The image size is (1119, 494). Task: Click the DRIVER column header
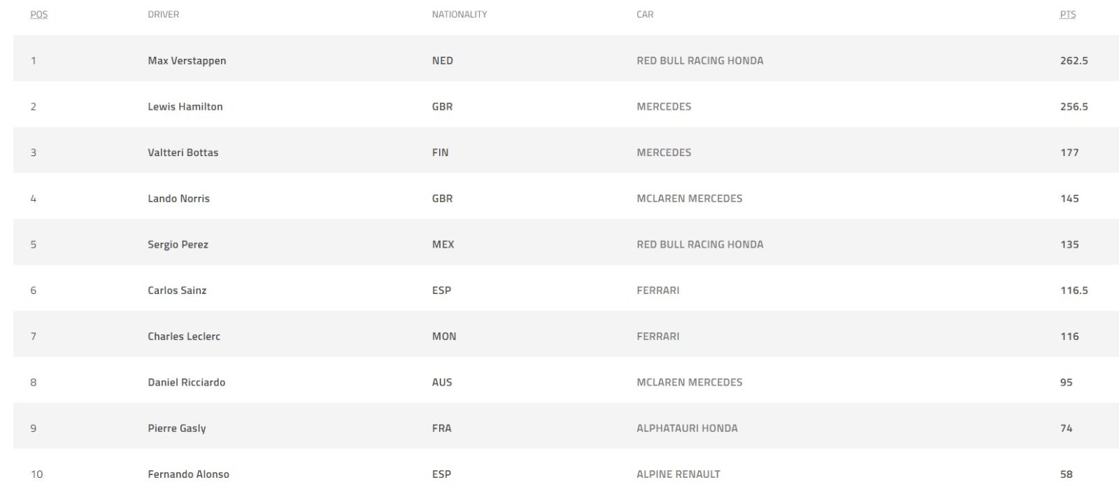tap(164, 15)
